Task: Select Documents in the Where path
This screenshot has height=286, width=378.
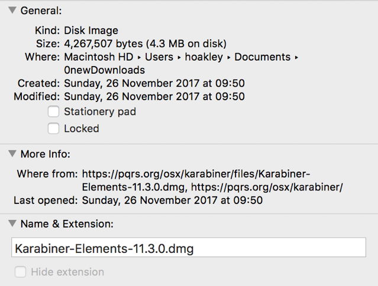Action: pyautogui.click(x=263, y=57)
